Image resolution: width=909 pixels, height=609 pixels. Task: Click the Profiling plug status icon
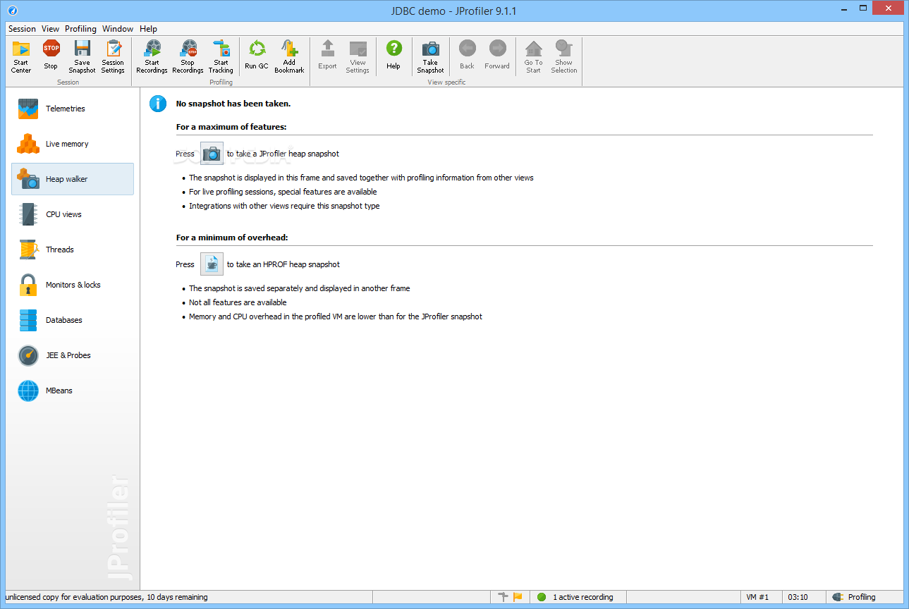pos(838,597)
